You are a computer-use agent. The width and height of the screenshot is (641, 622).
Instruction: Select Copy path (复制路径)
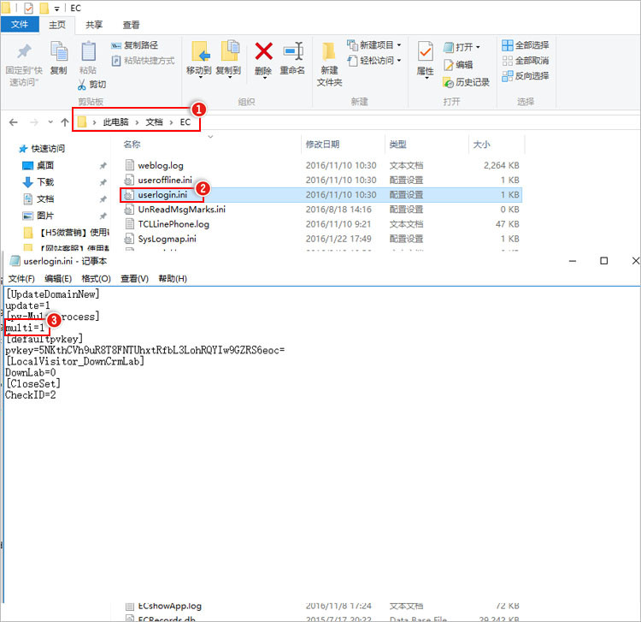click(134, 45)
